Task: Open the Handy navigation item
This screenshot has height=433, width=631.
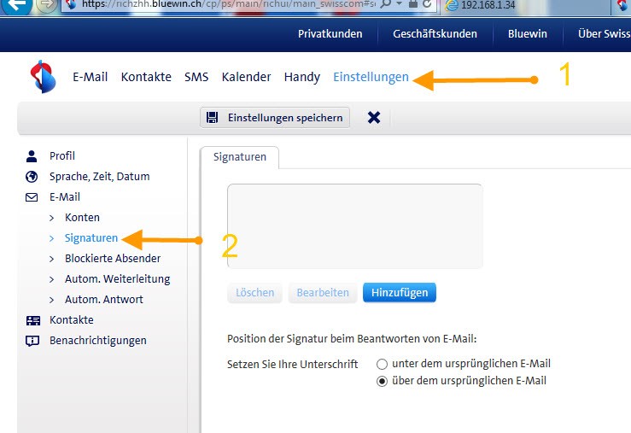Action: (302, 77)
